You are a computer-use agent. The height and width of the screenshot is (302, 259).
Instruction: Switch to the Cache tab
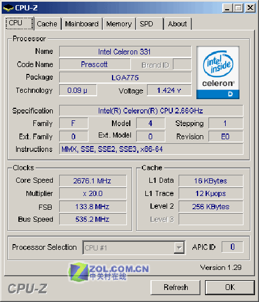[x=47, y=24]
